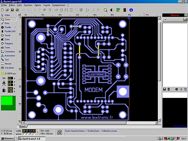Viewport: 188px width, 141px height.
Task: Create a new board file
Action: tap(2, 10)
